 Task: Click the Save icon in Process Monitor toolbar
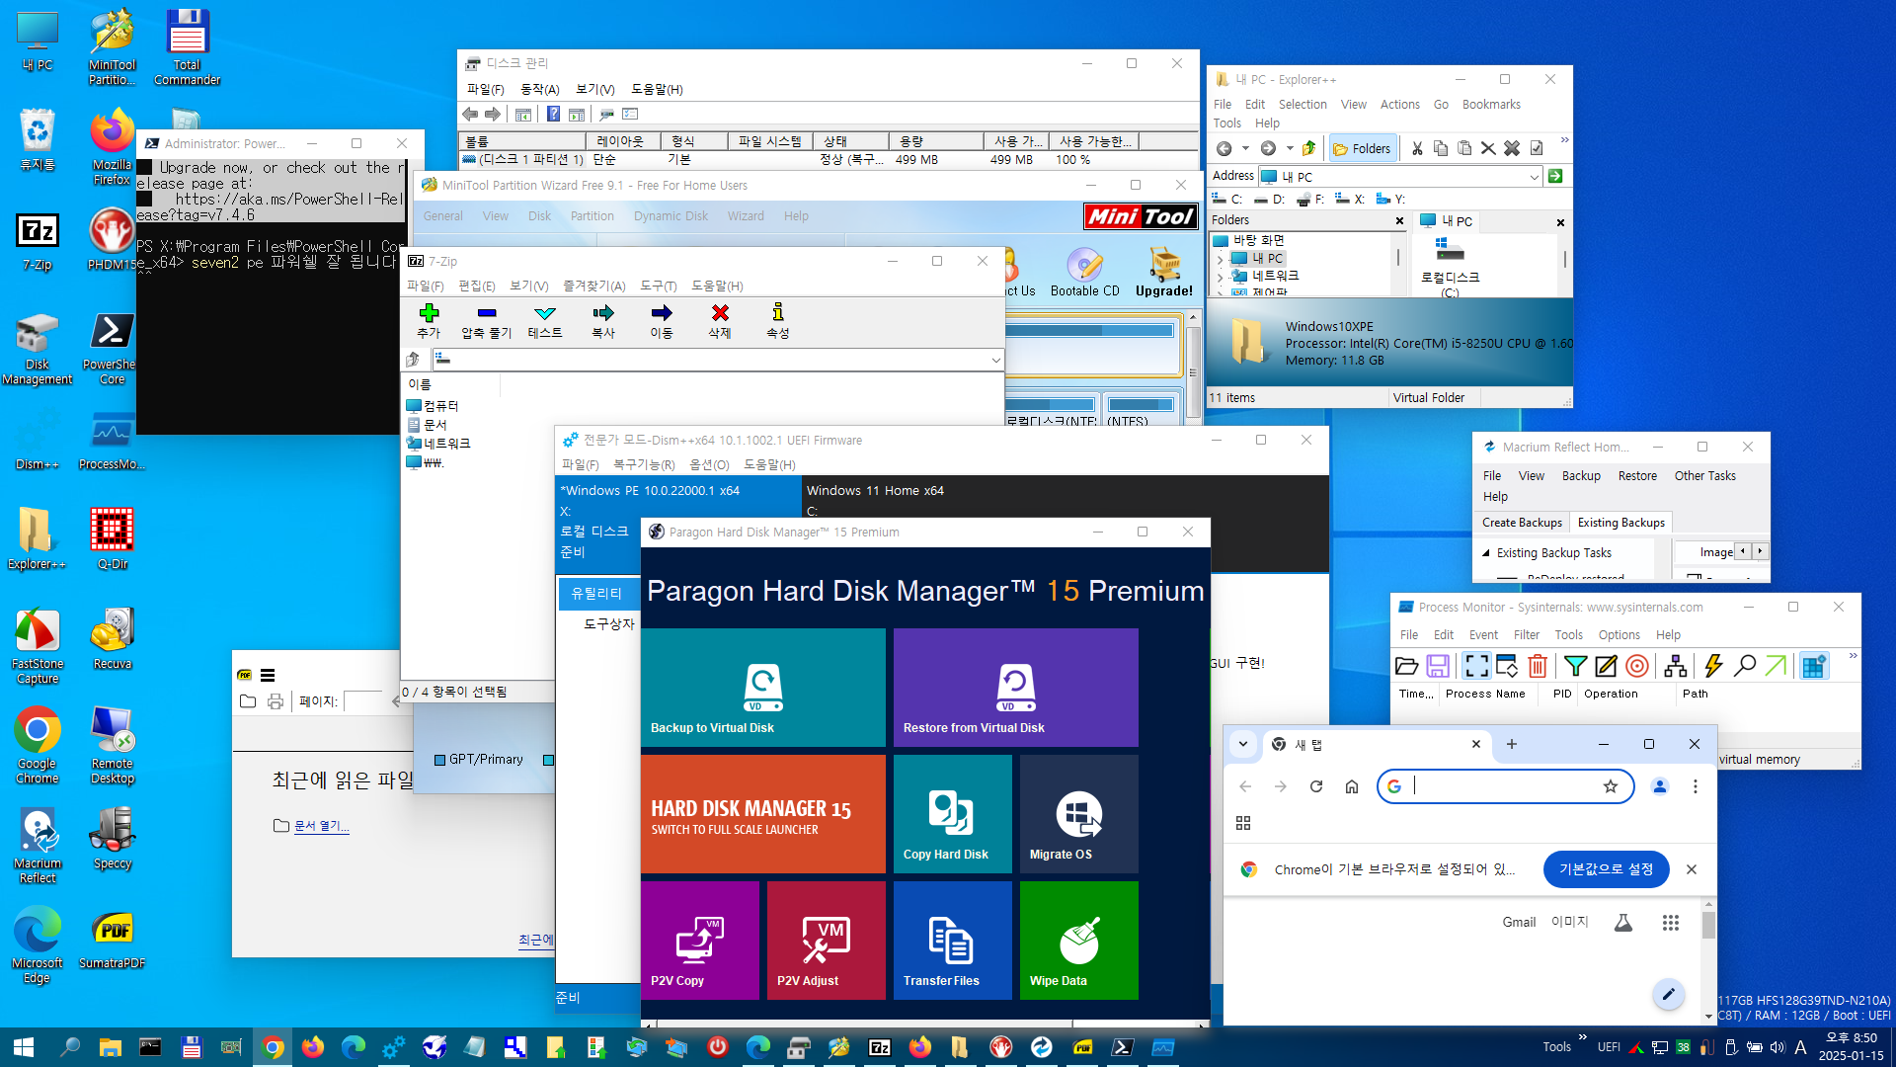tap(1438, 666)
